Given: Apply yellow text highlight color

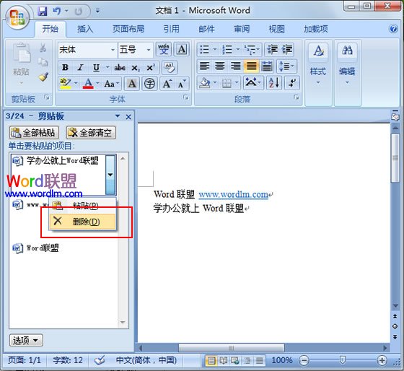Looking at the screenshot, I should tap(65, 84).
